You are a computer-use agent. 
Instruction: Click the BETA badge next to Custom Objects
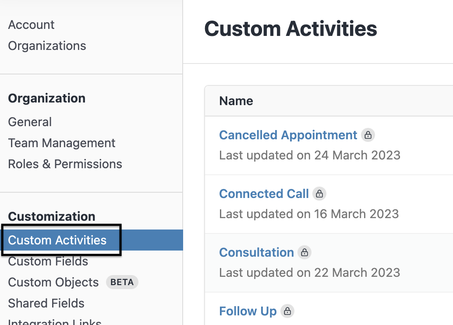point(122,282)
